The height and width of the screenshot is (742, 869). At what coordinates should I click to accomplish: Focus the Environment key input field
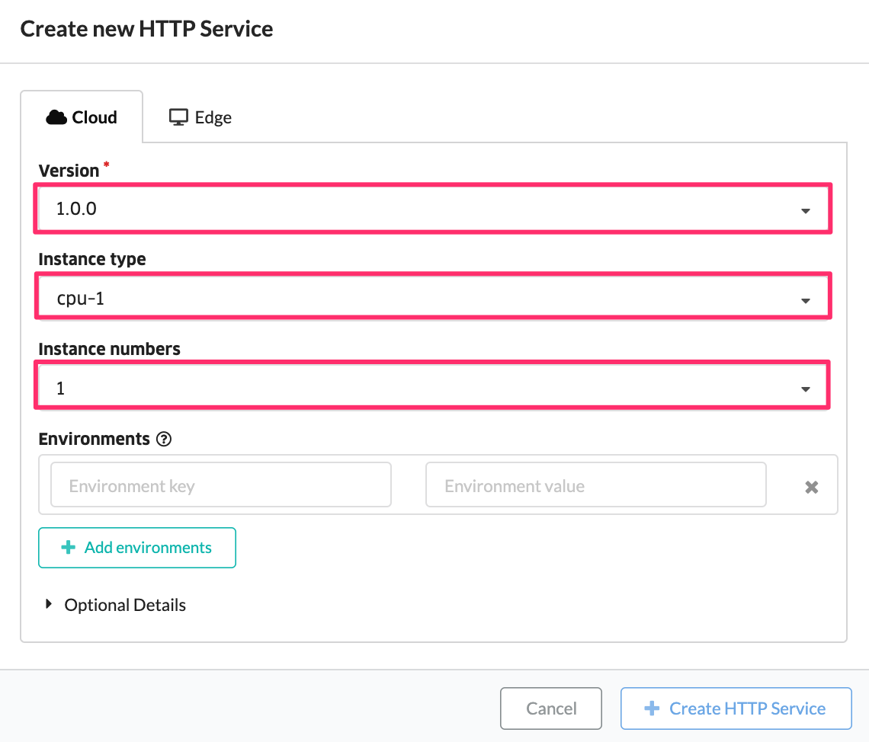pyautogui.click(x=220, y=485)
